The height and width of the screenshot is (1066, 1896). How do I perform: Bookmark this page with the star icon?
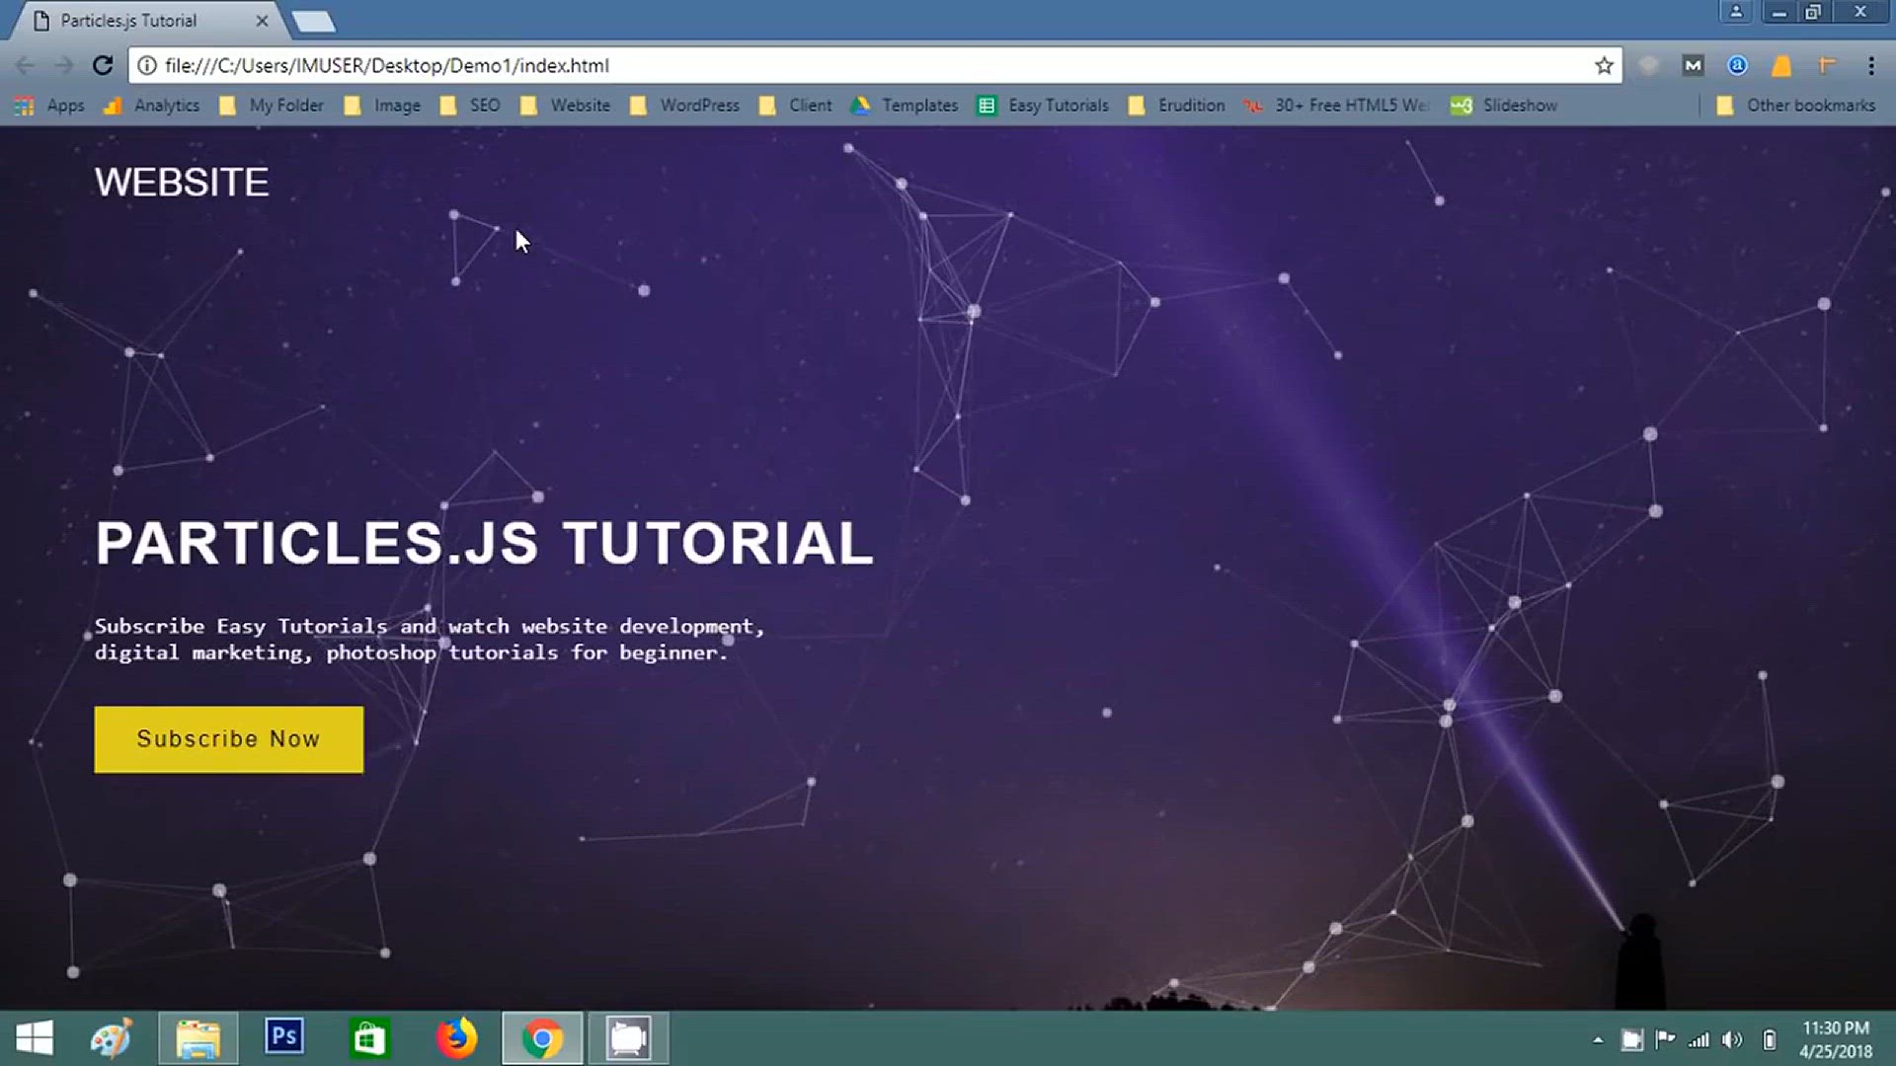[x=1604, y=65]
